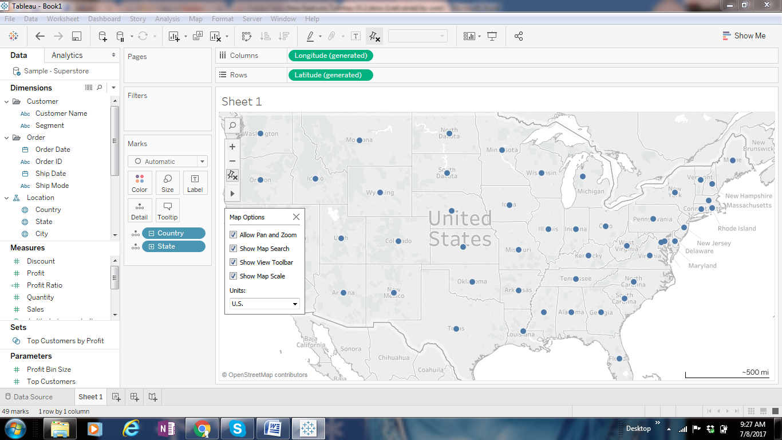Undo the last action with back arrow
This screenshot has height=440, width=782.
click(x=40, y=36)
